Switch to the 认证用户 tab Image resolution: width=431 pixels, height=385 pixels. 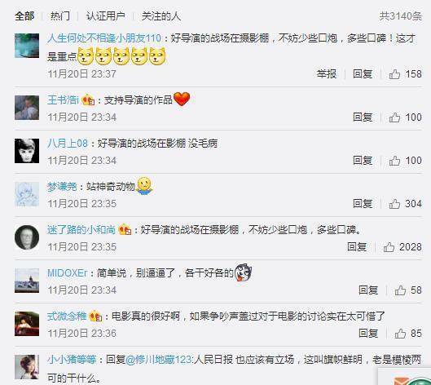tap(106, 16)
